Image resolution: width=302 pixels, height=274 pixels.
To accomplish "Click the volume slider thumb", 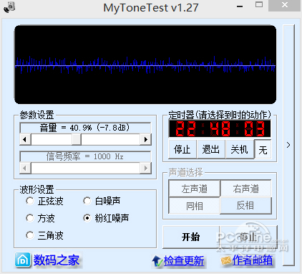I will pos(77,139).
